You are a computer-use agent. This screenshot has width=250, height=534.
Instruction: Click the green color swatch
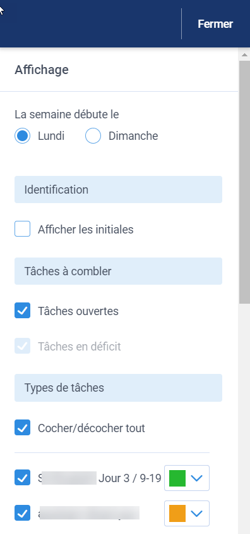click(x=177, y=478)
